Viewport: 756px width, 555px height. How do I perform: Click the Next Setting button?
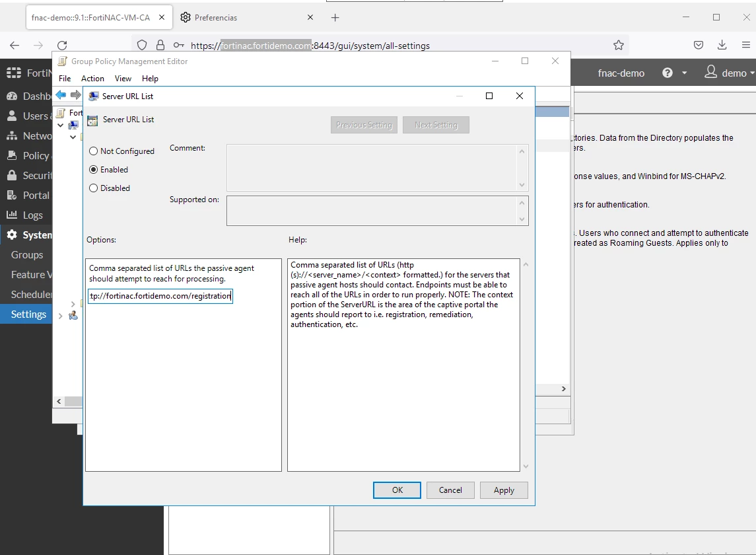pyautogui.click(x=436, y=124)
